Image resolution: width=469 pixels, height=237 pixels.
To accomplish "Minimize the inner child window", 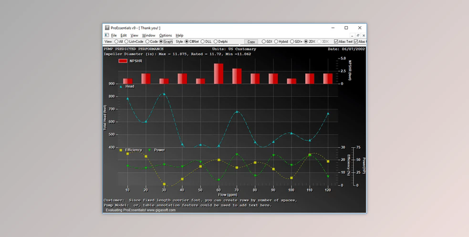I will coord(352,35).
